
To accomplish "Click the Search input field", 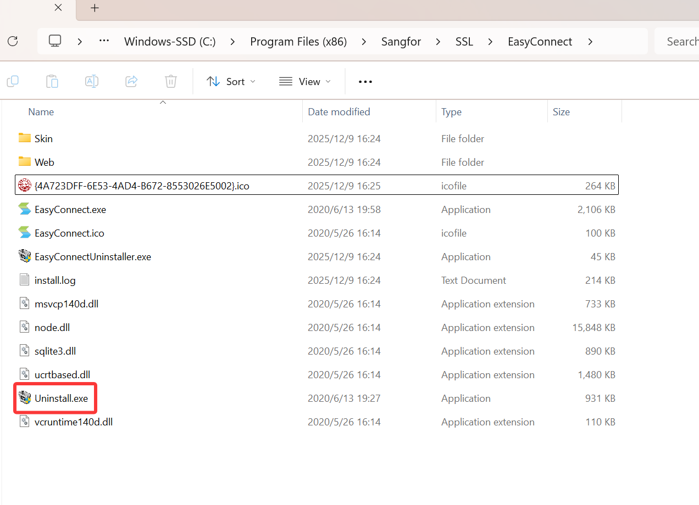I will (679, 42).
